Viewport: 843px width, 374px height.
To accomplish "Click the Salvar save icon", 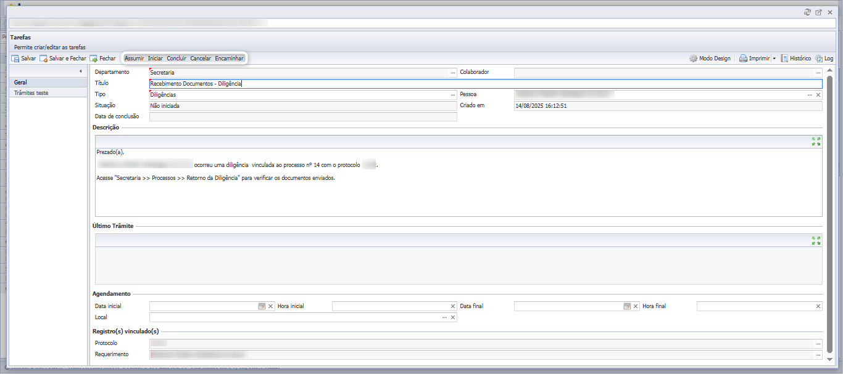I will click(x=15, y=59).
